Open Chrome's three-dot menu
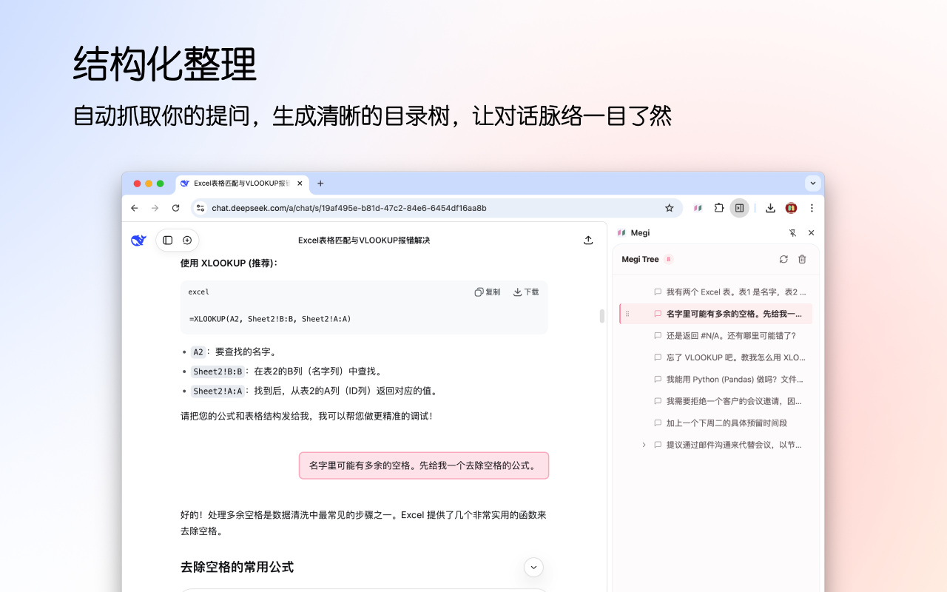This screenshot has width=947, height=592. pos(812,208)
